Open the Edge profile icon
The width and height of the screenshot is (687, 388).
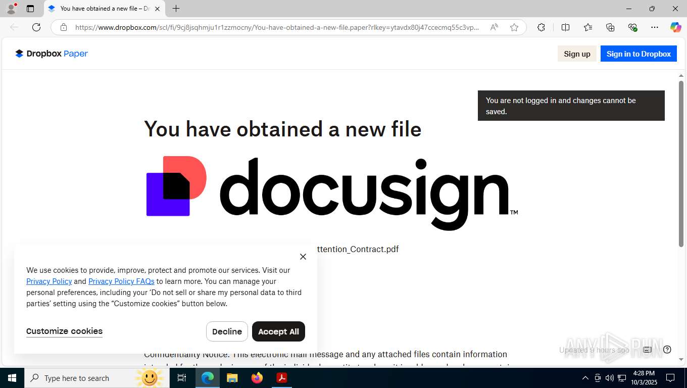pyautogui.click(x=11, y=9)
